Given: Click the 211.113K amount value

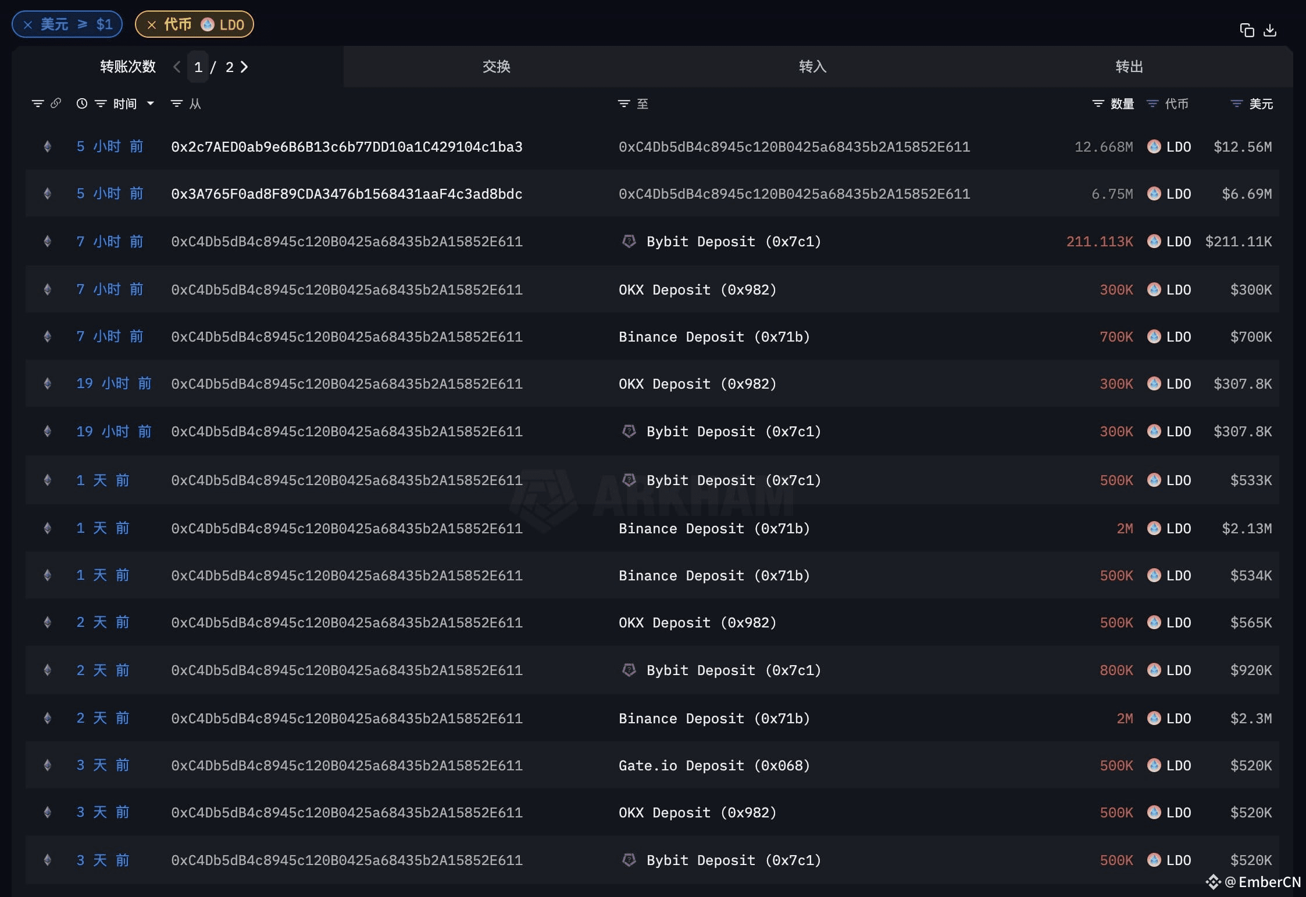Looking at the screenshot, I should click(1100, 242).
